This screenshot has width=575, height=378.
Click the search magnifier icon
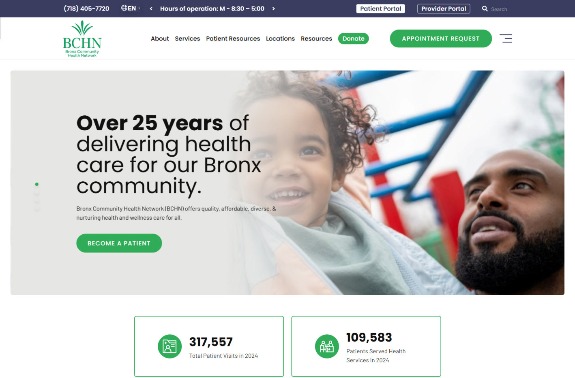tap(485, 8)
